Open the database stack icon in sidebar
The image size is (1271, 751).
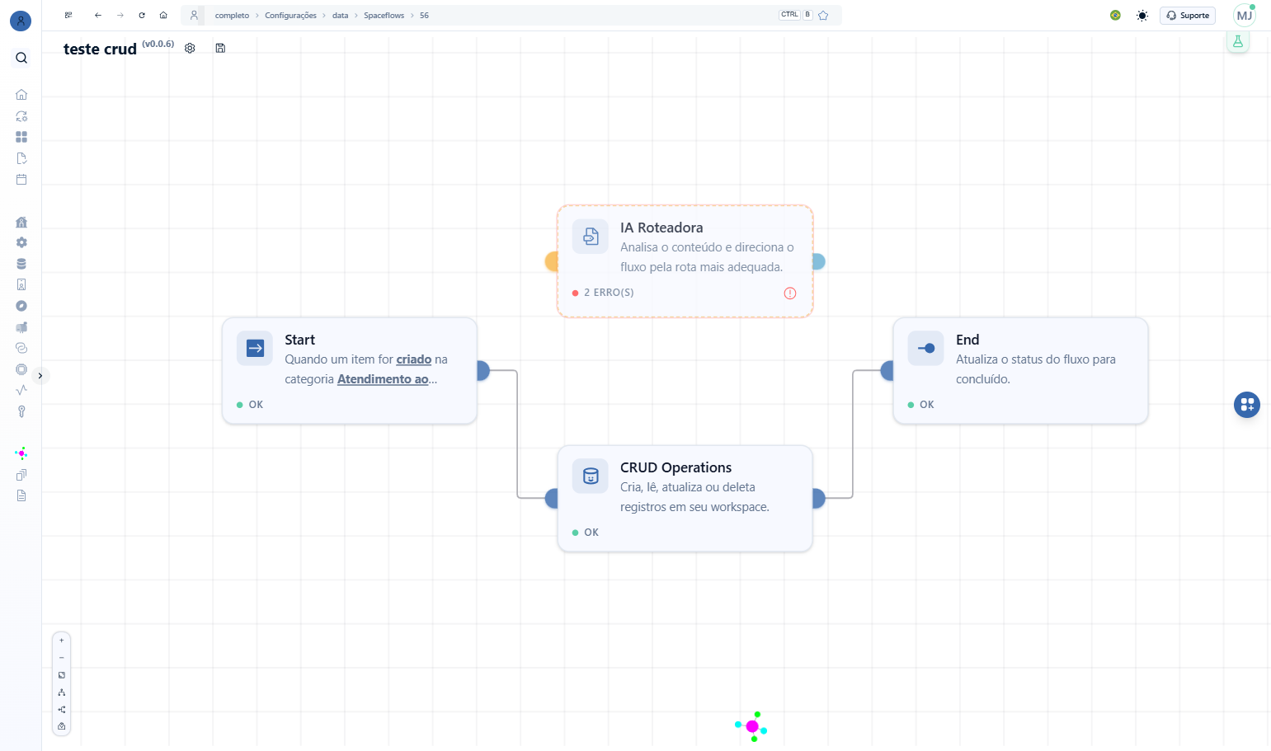click(21, 264)
